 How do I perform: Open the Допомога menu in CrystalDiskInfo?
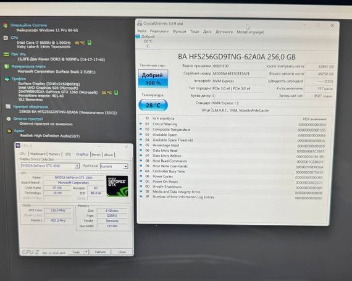point(224,32)
